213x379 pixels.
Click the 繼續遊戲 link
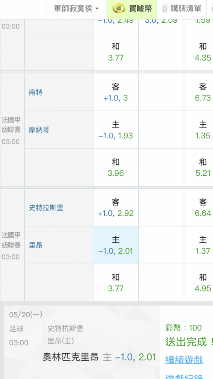point(184,359)
